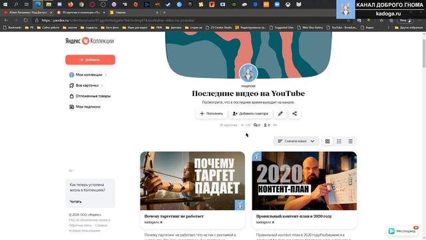Open the Мессенджер button
The image size is (426, 240).
click(403, 231)
